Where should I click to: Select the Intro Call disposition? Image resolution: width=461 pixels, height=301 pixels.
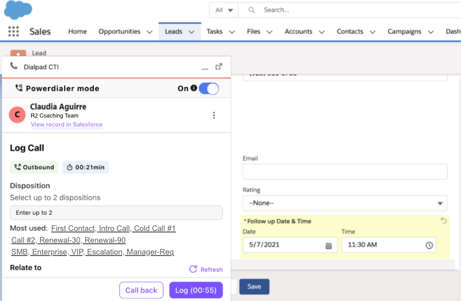coord(115,228)
